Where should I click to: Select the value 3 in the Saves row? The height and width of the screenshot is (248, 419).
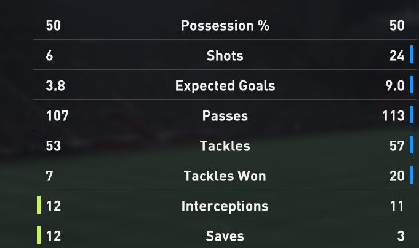pos(401,236)
